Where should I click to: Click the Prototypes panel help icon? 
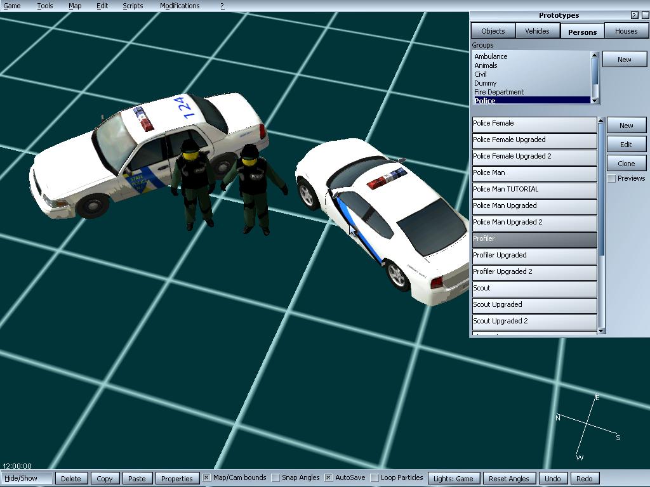[x=634, y=15]
